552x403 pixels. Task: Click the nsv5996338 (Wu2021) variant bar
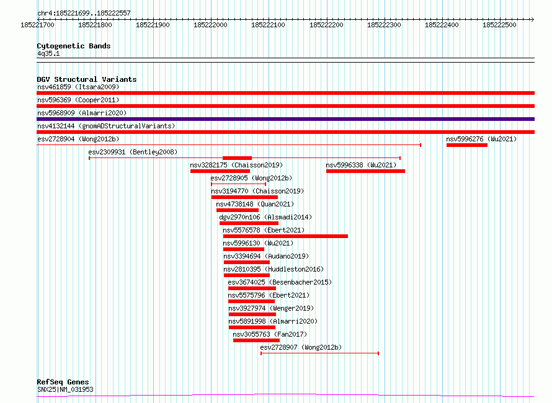[365, 171]
